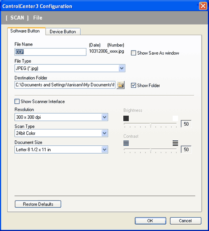Screen dimensions: 209x231
Task: Click the high contrast lines icon
Action: (x=175, y=143)
